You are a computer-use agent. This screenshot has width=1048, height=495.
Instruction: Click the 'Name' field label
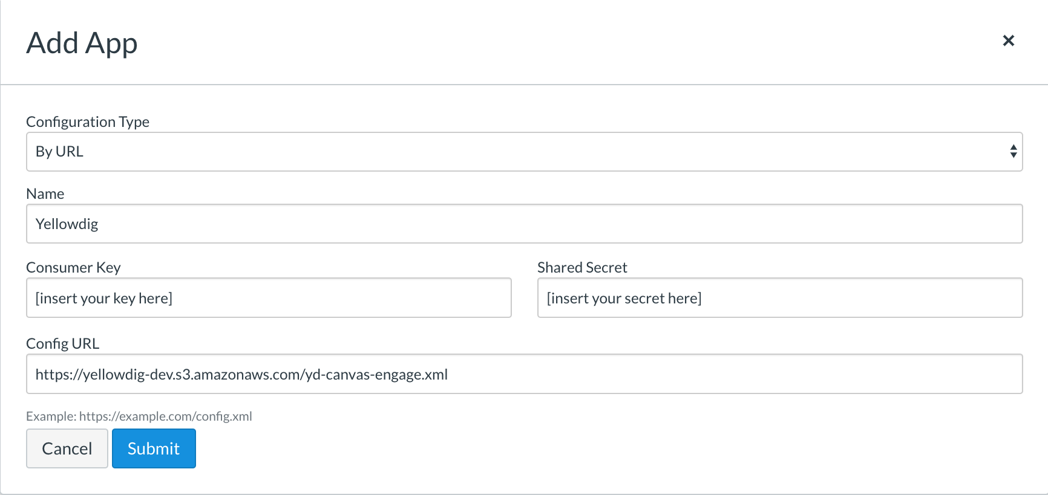click(45, 194)
